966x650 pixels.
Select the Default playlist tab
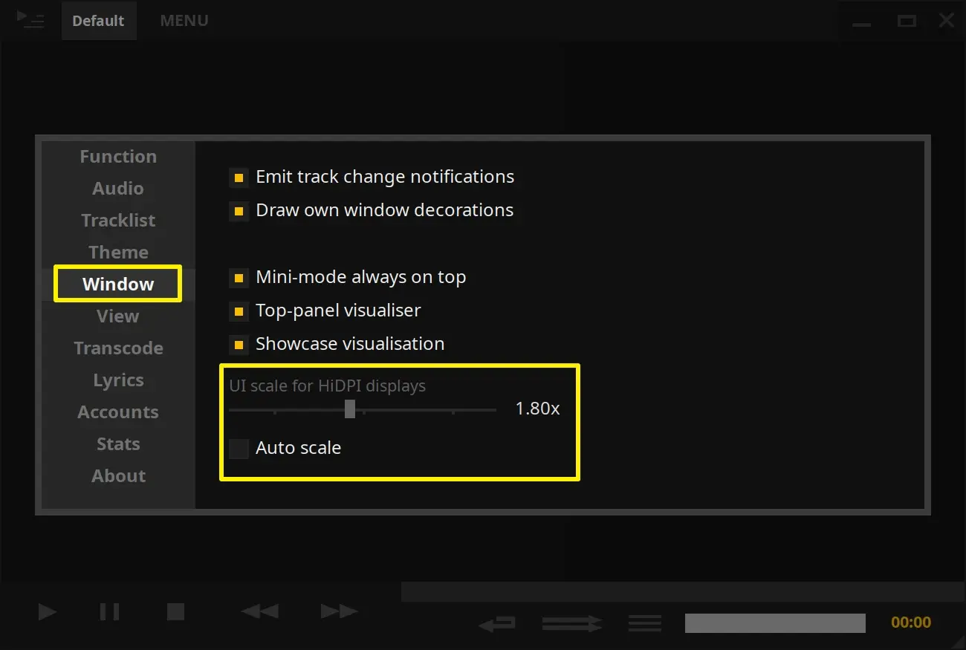[98, 21]
